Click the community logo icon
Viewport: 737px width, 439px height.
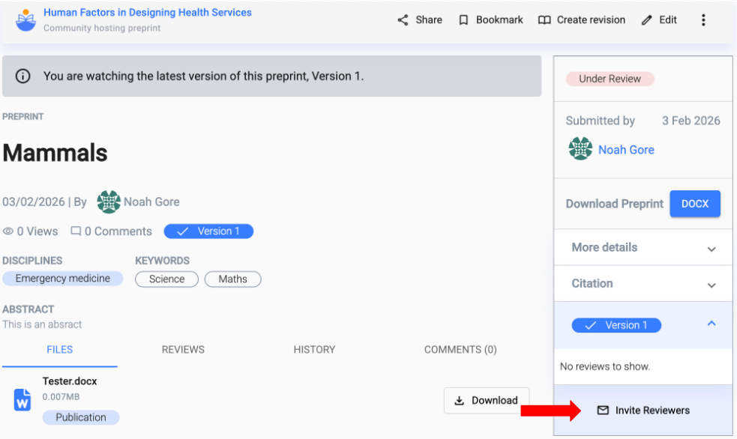[25, 19]
